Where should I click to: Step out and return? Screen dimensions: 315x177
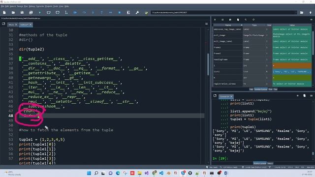tap(102, 12)
